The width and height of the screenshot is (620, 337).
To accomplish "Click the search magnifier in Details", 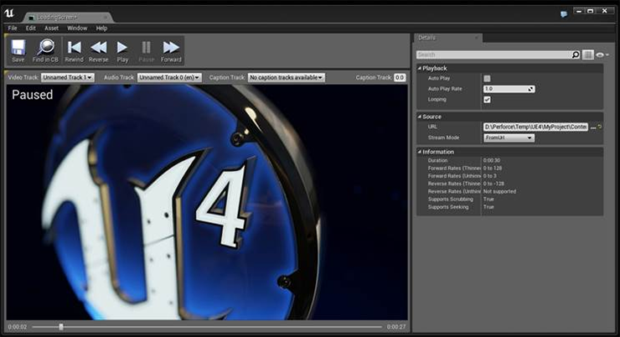I will [576, 54].
